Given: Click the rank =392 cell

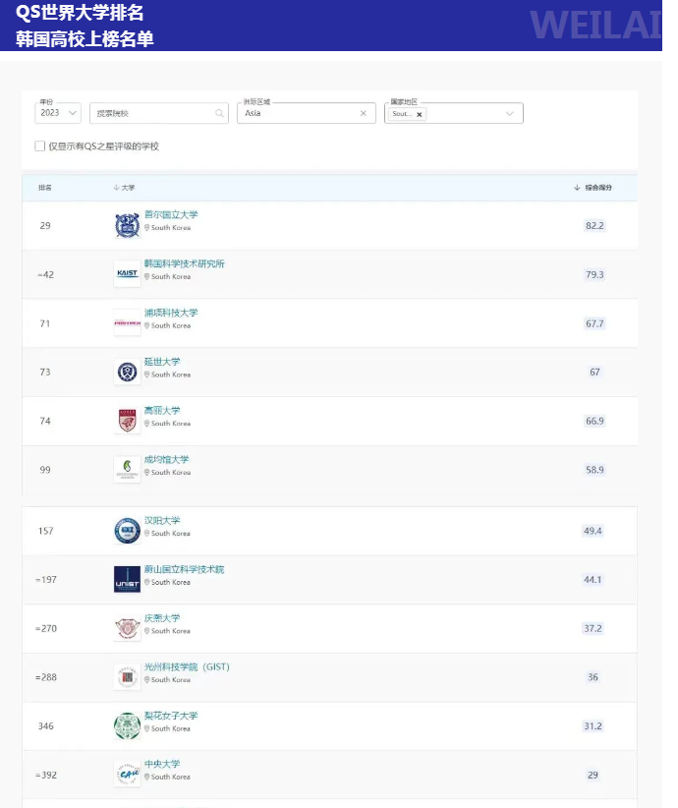Looking at the screenshot, I should pyautogui.click(x=46, y=775).
